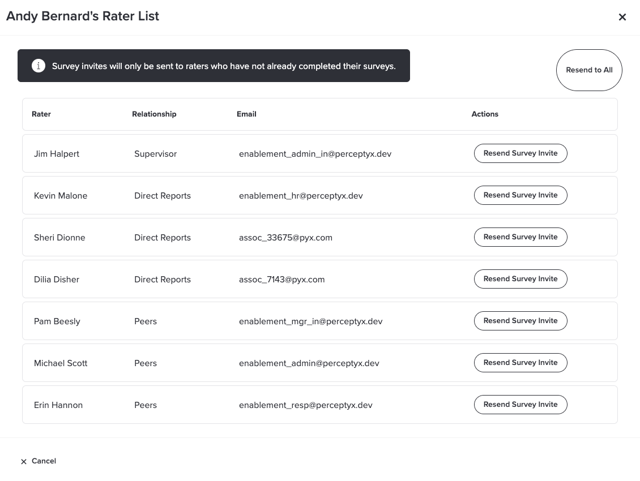Resend survey invite to Erin Hannon
This screenshot has width=640, height=481.
pyautogui.click(x=520, y=405)
